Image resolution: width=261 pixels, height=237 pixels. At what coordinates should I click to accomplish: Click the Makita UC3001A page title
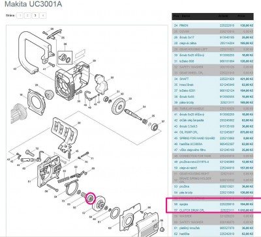[x=33, y=4]
